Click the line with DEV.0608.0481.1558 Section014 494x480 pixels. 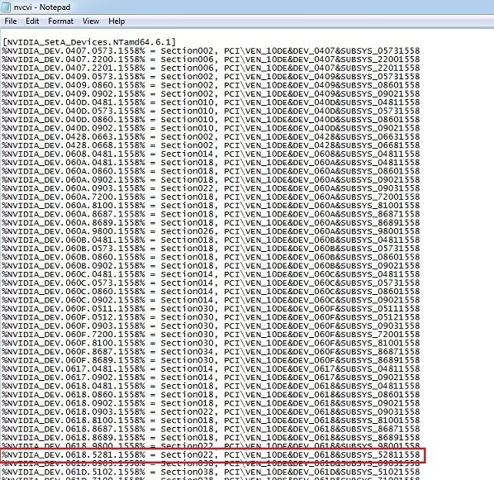coord(211,154)
